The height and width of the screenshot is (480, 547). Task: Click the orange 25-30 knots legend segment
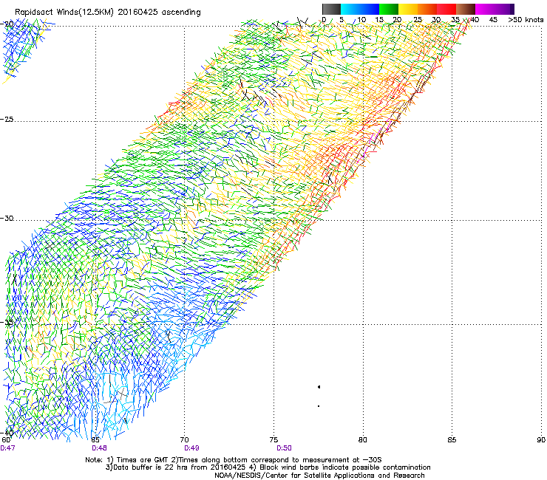pos(427,9)
